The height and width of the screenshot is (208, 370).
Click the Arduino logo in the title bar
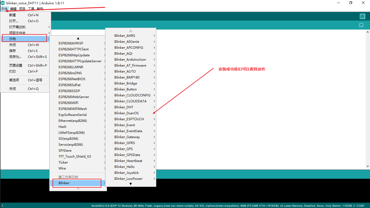tap(3, 3)
